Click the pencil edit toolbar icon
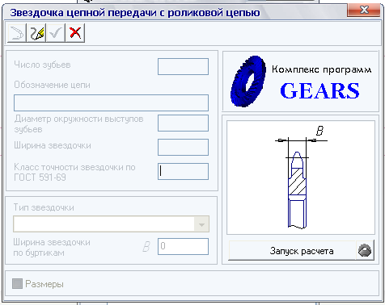Image resolution: width=385 pixels, height=305 pixels. (x=36, y=33)
